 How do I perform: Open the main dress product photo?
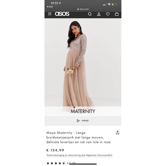point(83,62)
